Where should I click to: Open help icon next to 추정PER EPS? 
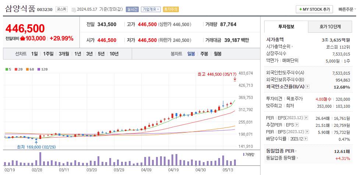coord(296,125)
